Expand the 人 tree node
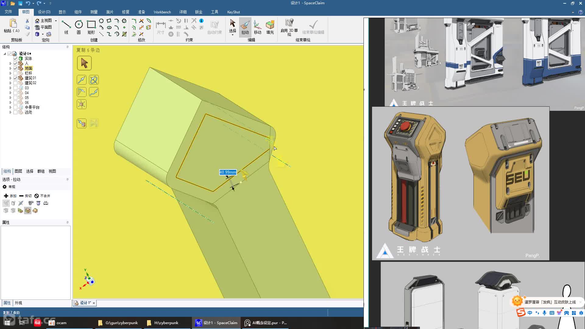The image size is (585, 329). pos(10,63)
